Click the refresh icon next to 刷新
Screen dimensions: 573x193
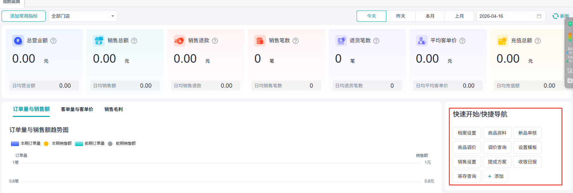(x=555, y=16)
